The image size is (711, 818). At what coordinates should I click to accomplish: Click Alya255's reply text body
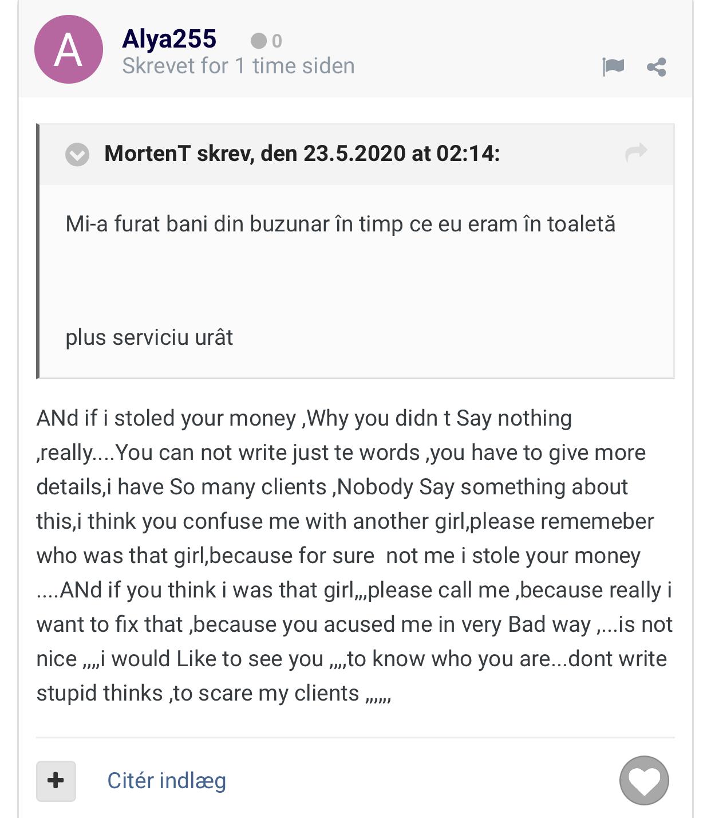355,556
